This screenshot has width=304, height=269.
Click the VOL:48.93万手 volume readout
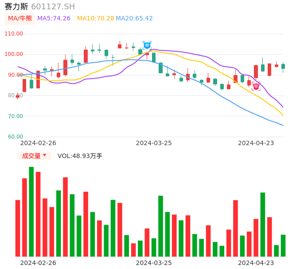[x=80, y=156]
